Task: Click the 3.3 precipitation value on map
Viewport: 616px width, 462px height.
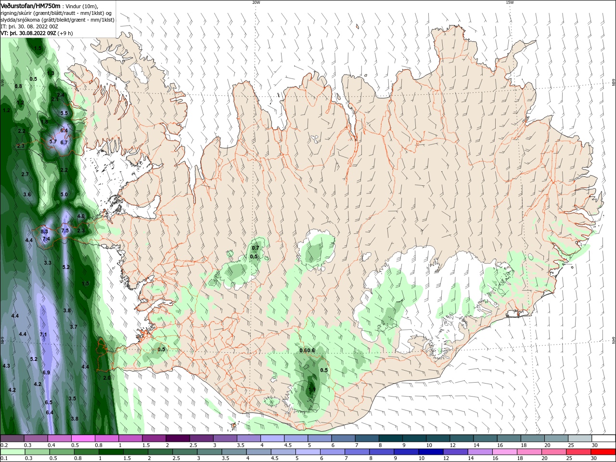Action: point(48,263)
